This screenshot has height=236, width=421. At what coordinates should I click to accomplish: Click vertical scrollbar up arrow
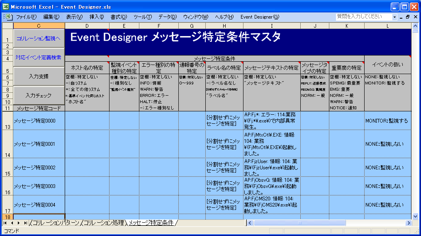[x=415, y=26]
